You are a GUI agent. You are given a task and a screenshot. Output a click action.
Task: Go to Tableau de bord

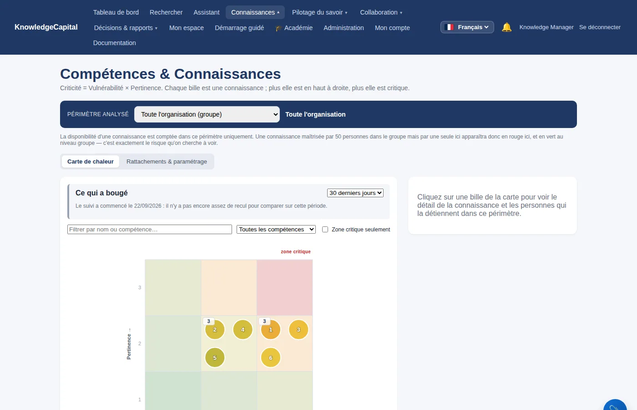click(x=116, y=12)
